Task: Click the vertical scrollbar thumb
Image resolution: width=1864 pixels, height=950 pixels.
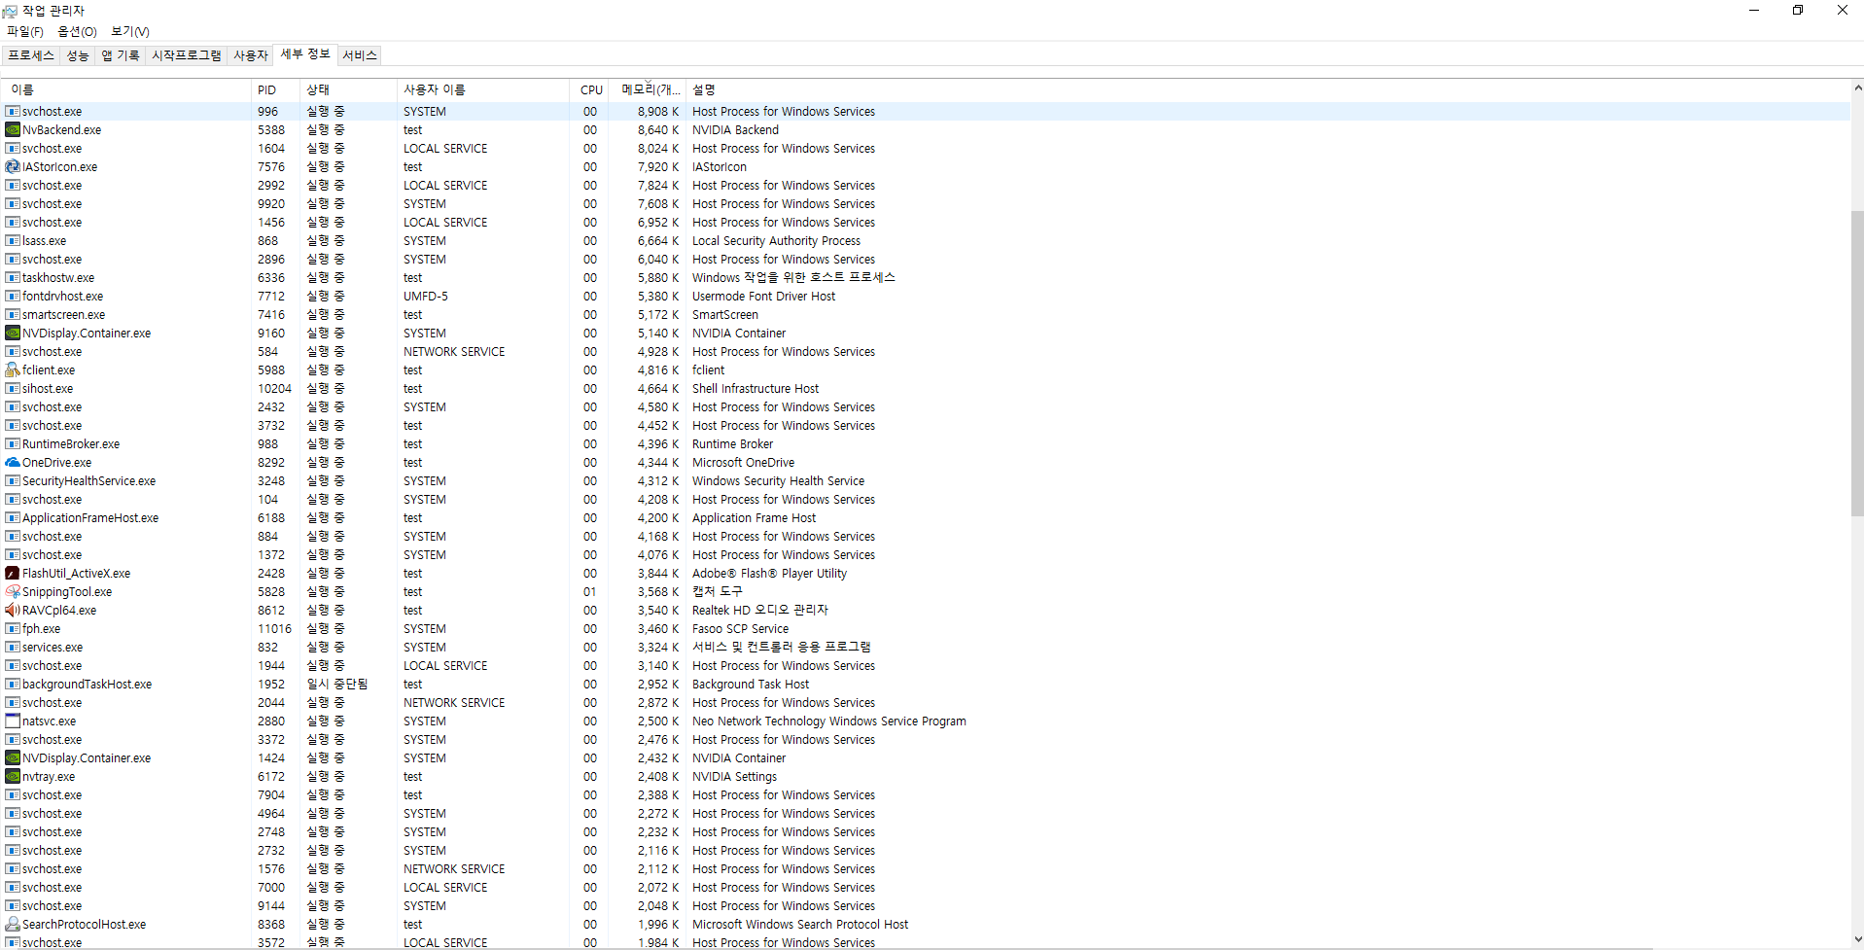Action: [x=1857, y=363]
